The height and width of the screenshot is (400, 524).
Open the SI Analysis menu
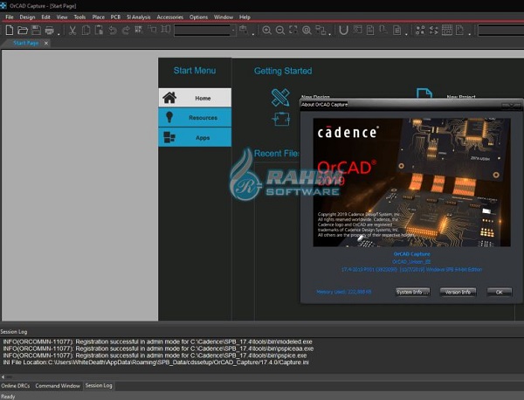[138, 17]
